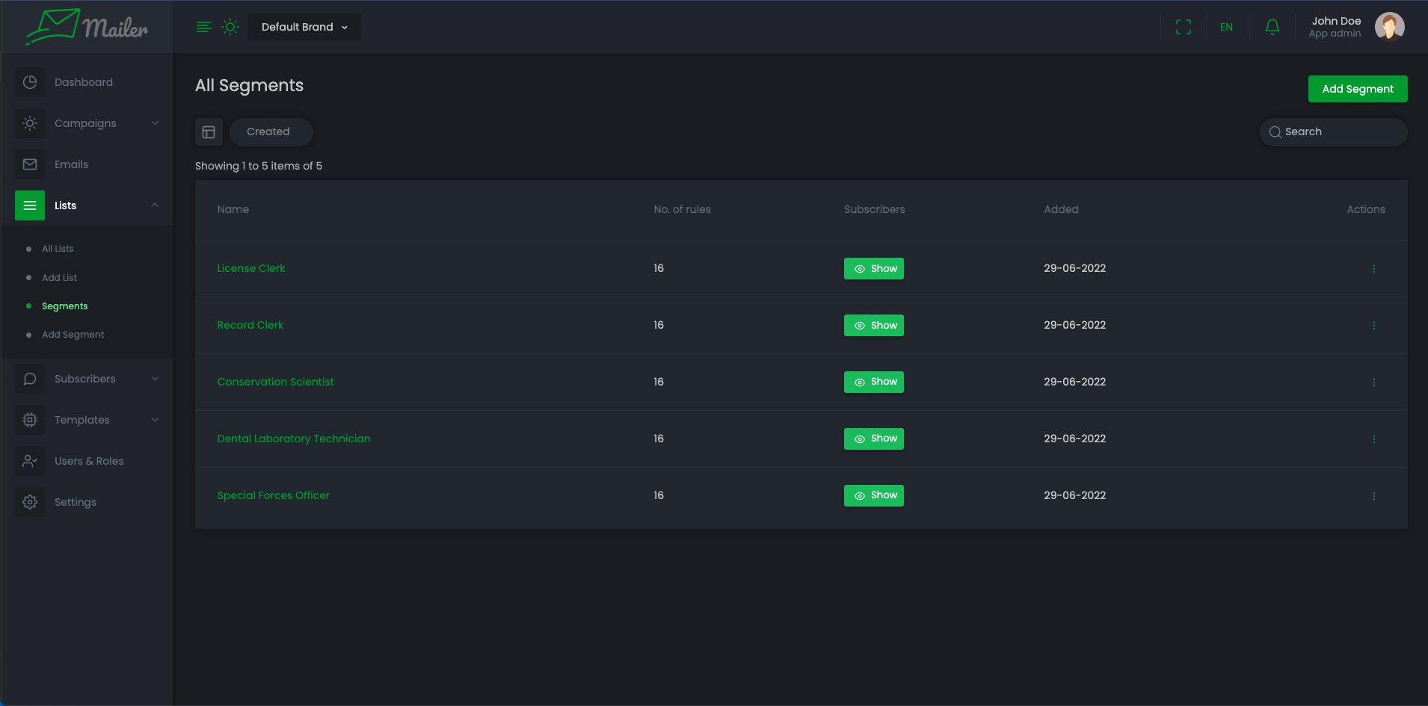Enter fullscreen mode icon

pos(1183,27)
